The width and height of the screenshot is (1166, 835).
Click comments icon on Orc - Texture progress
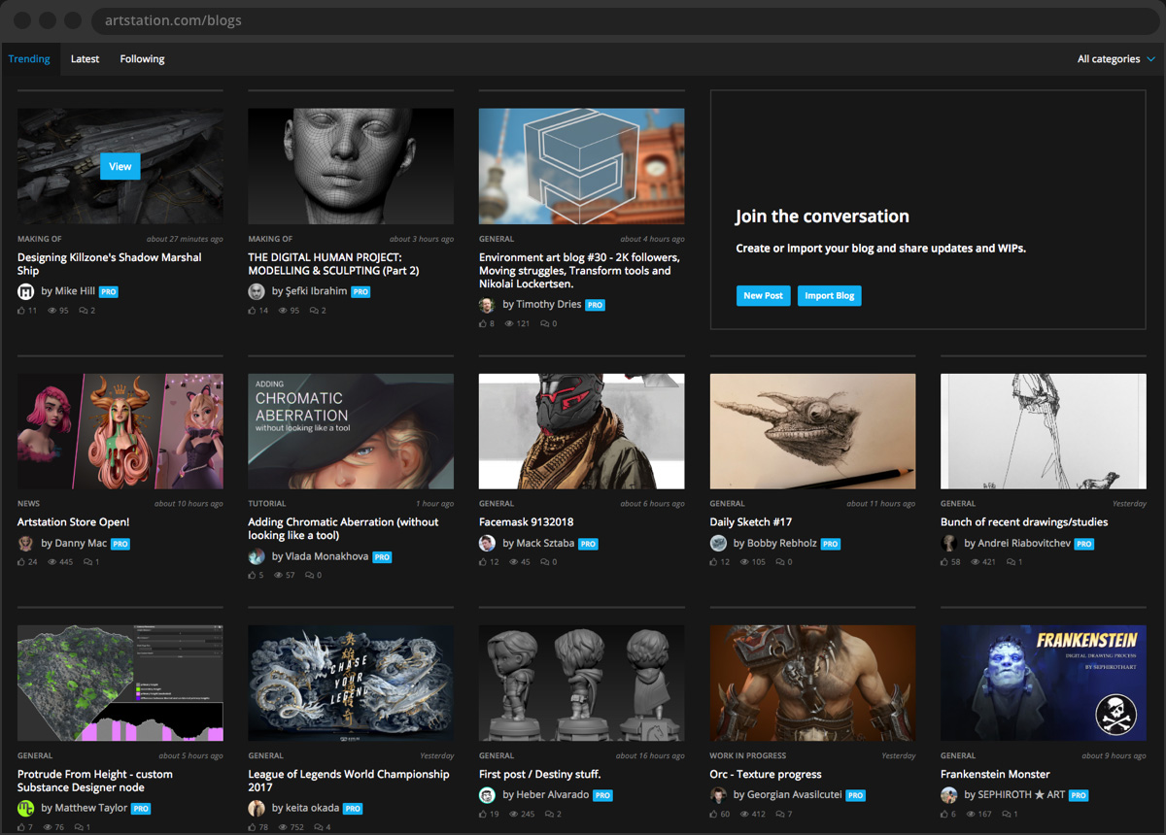point(779,814)
